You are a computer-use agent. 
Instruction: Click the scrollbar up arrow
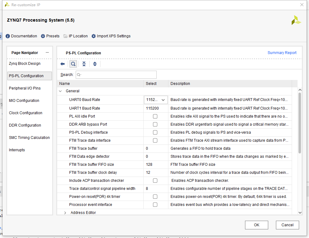pos(300,90)
